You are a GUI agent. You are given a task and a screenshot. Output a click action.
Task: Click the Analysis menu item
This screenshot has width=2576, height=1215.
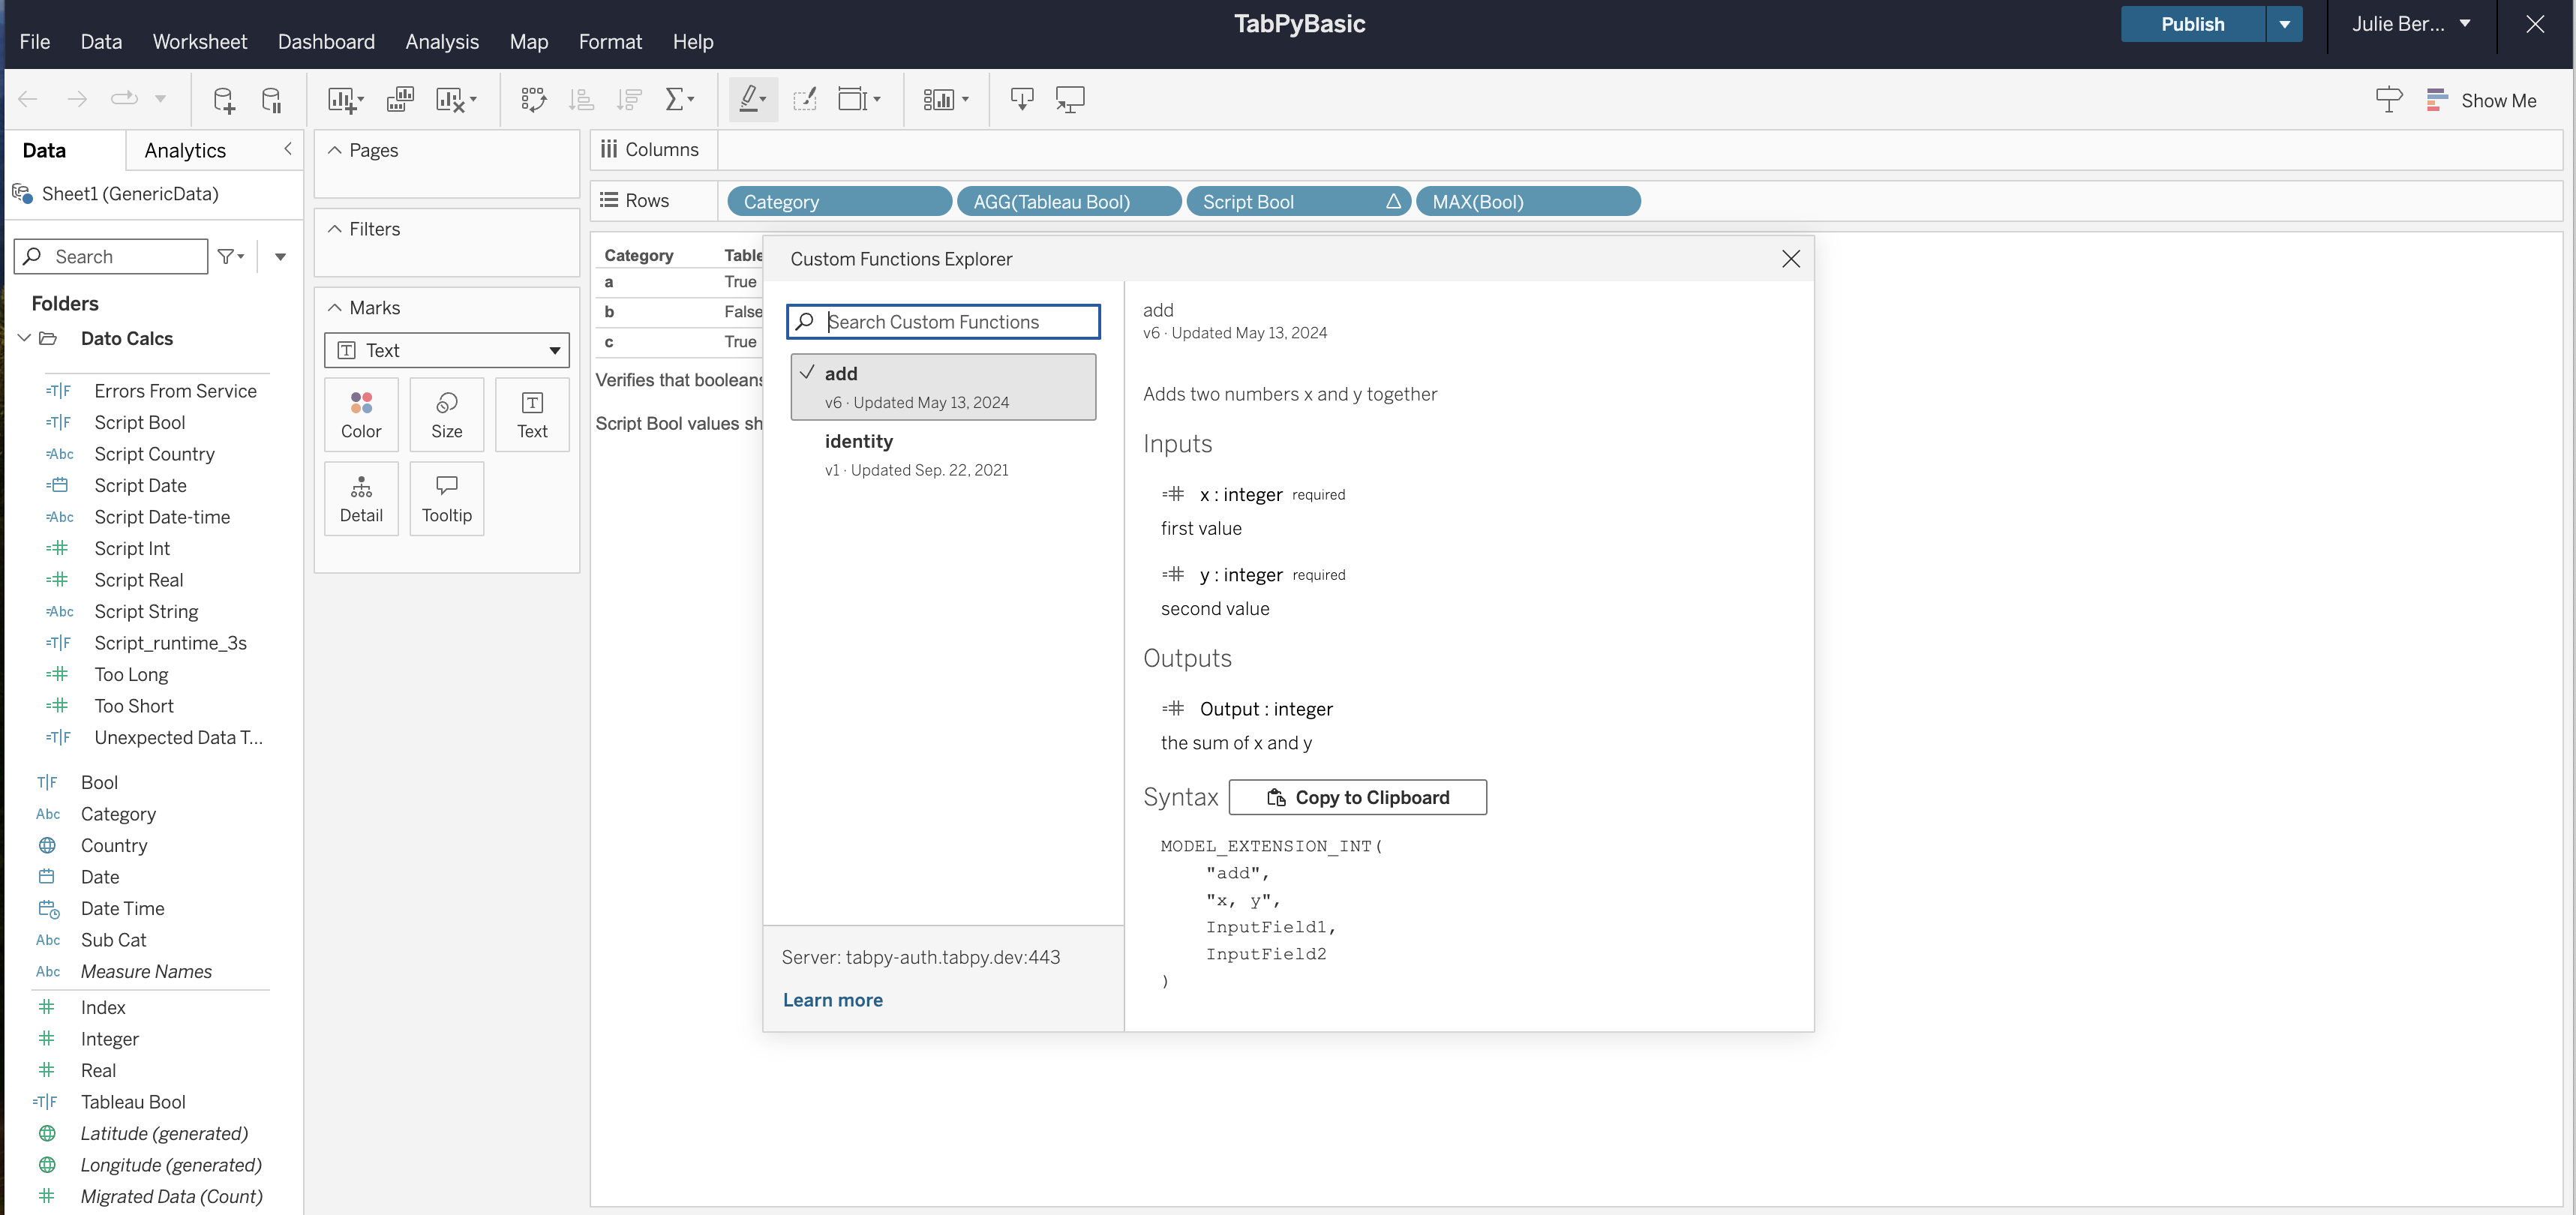point(442,40)
